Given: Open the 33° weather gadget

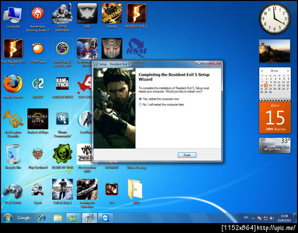Looking at the screenshot, I should pyautogui.click(x=275, y=146).
